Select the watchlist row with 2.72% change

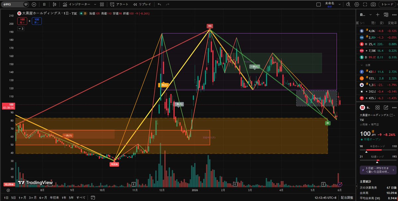pos(378,72)
